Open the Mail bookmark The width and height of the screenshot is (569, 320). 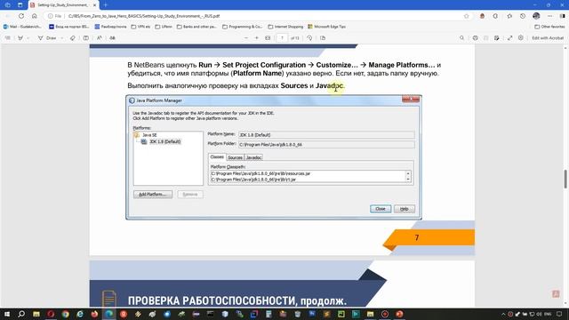tap(22, 27)
